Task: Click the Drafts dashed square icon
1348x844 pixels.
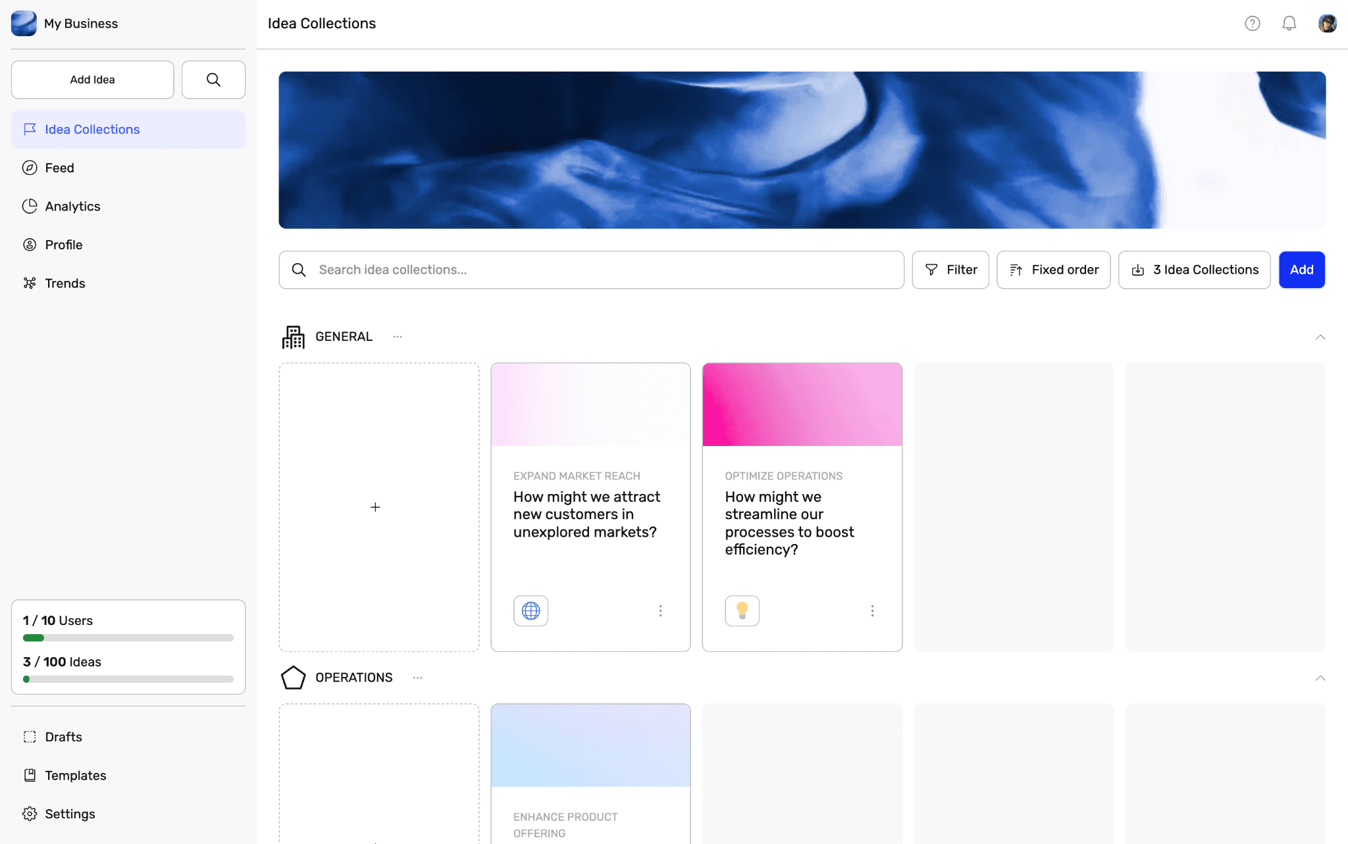Action: pyautogui.click(x=30, y=737)
